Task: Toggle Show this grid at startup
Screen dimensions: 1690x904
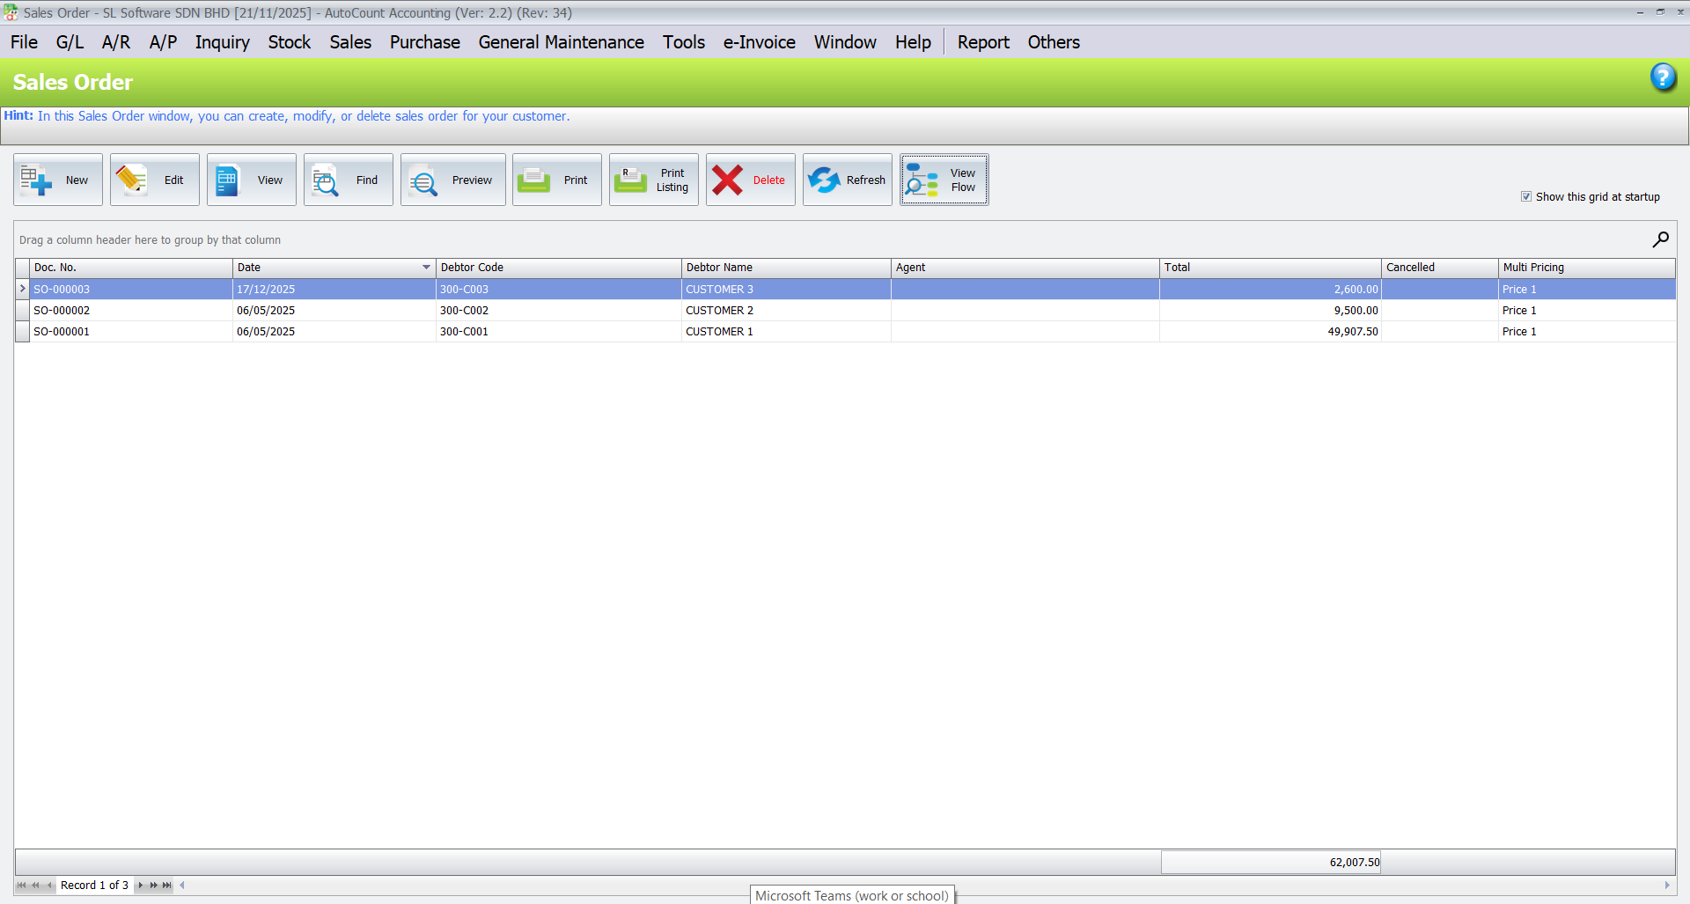Action: click(1526, 196)
